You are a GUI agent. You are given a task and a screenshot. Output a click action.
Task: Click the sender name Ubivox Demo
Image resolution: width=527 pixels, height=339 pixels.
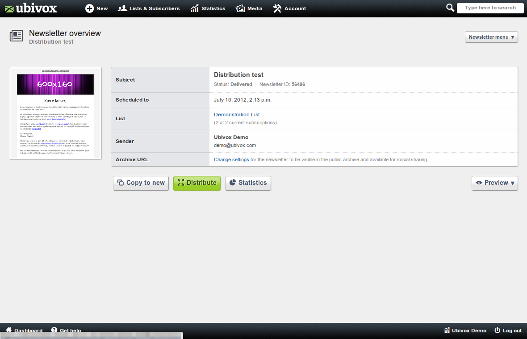231,138
